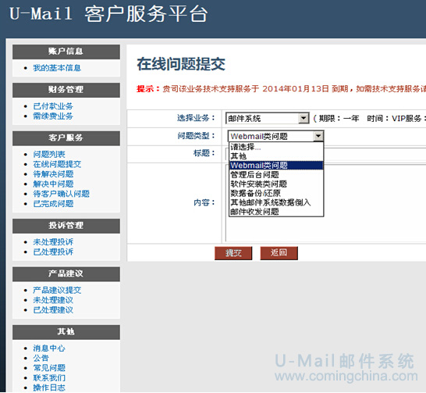Open 已付款业务 in 财务管理
Screen dimensions: 426x393
click(x=53, y=106)
